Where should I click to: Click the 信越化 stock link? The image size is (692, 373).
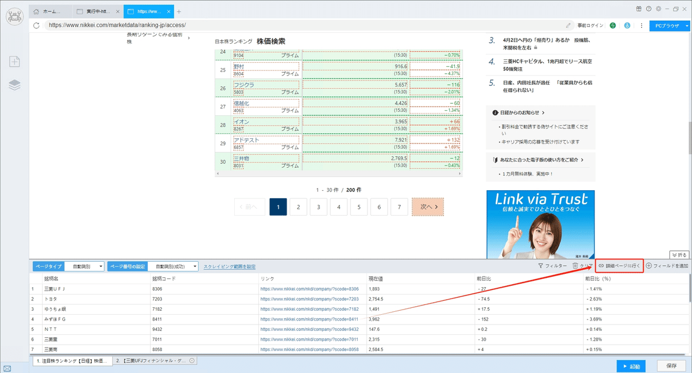point(241,103)
